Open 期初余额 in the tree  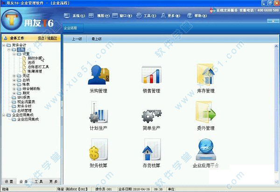pos(35,58)
